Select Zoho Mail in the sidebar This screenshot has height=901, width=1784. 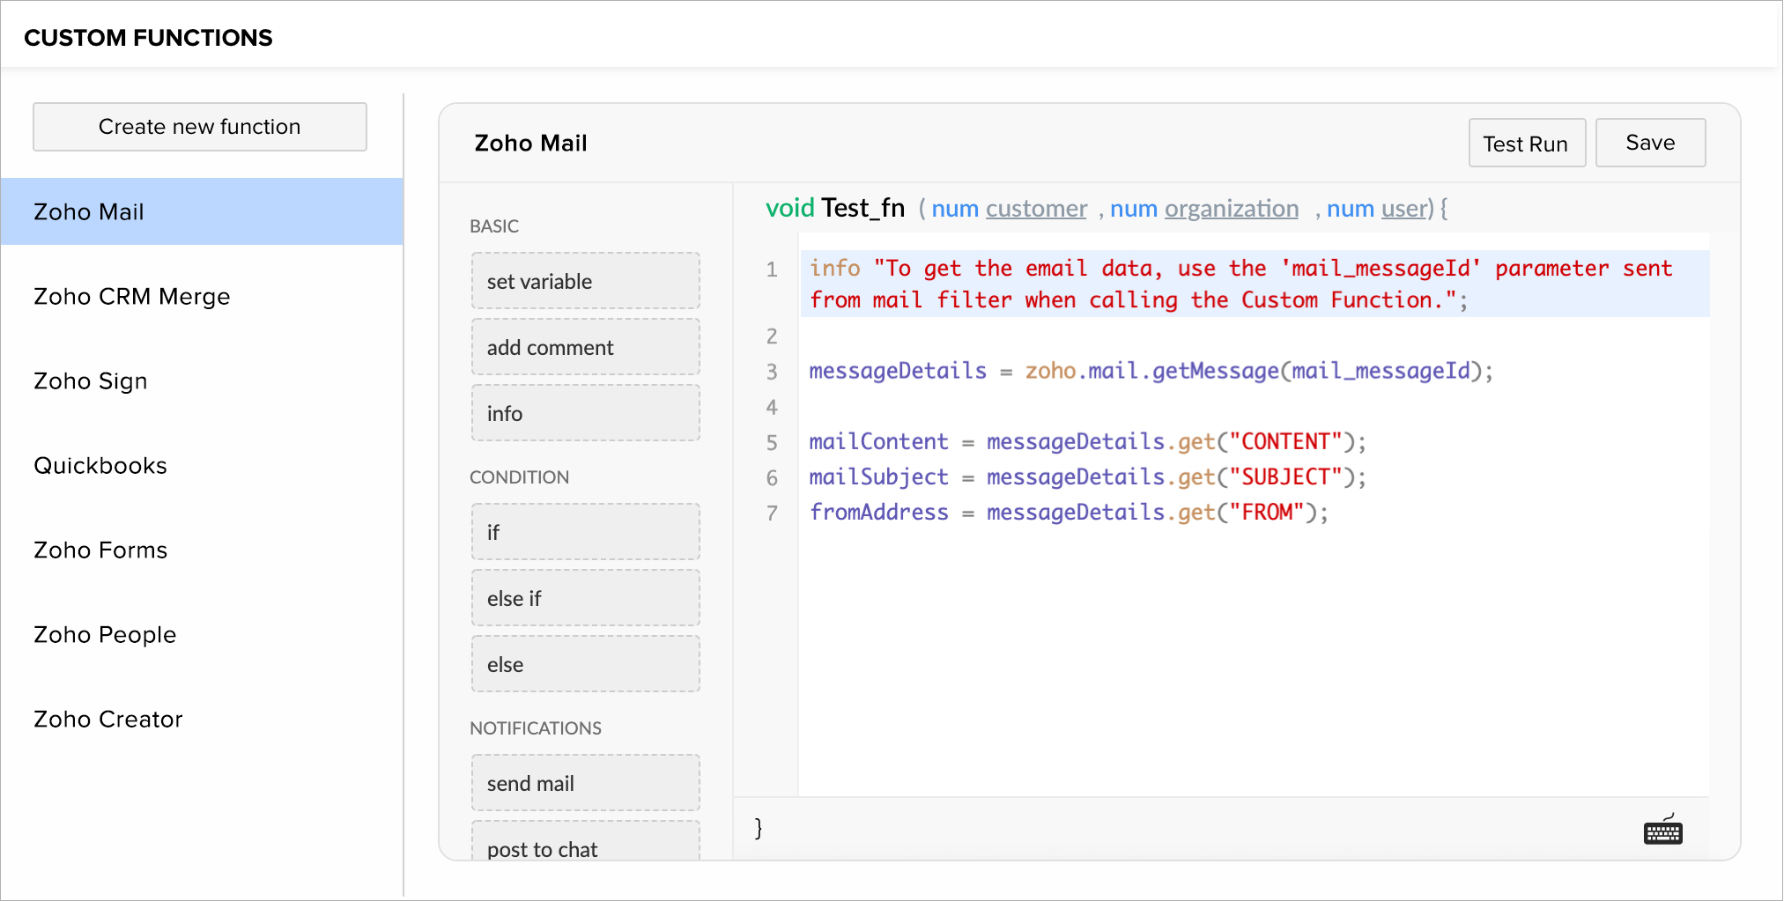coord(202,211)
